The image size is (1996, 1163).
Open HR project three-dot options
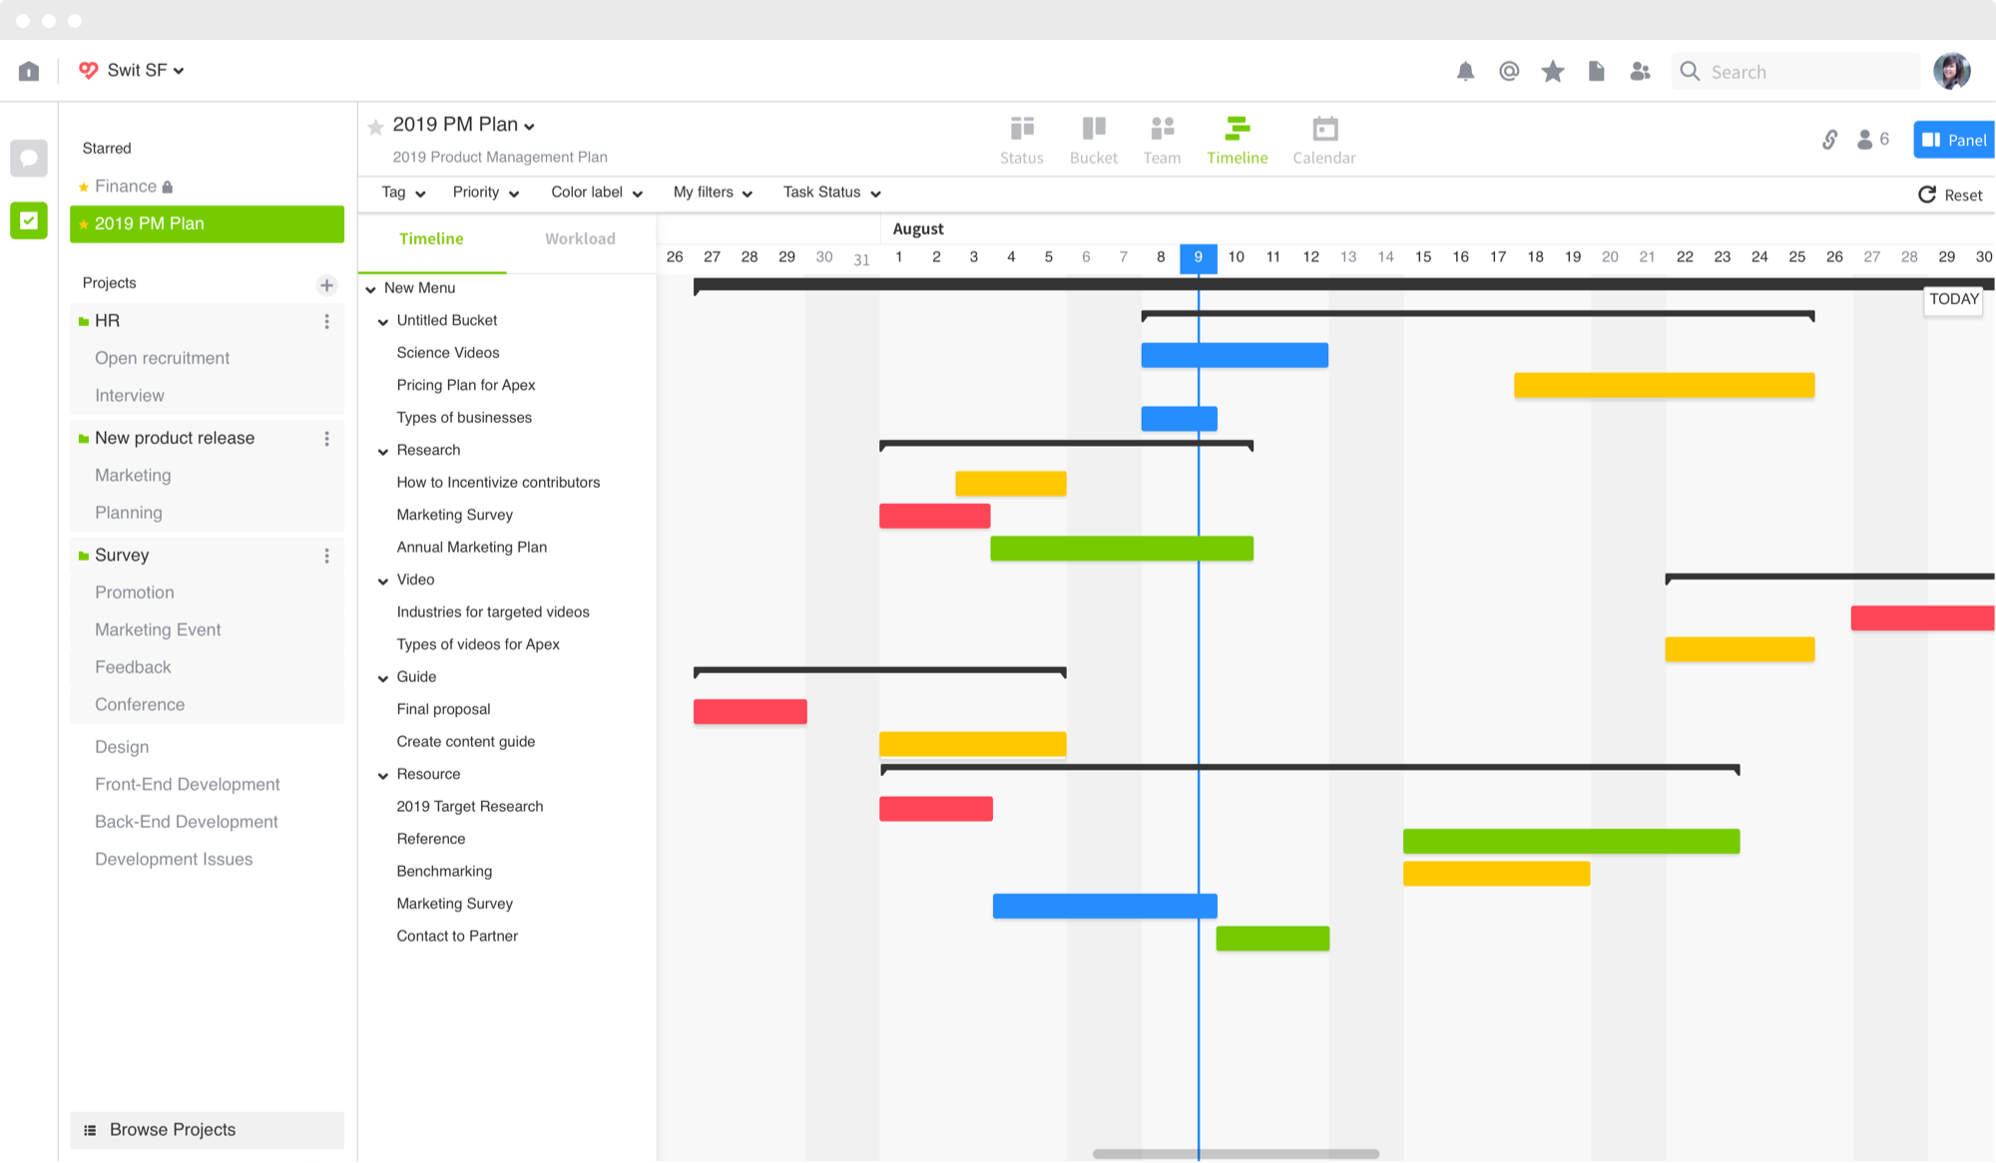coord(326,321)
